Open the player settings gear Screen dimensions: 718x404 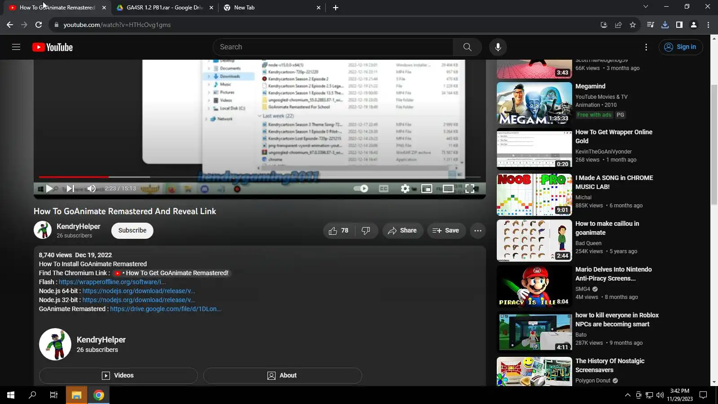[405, 189]
